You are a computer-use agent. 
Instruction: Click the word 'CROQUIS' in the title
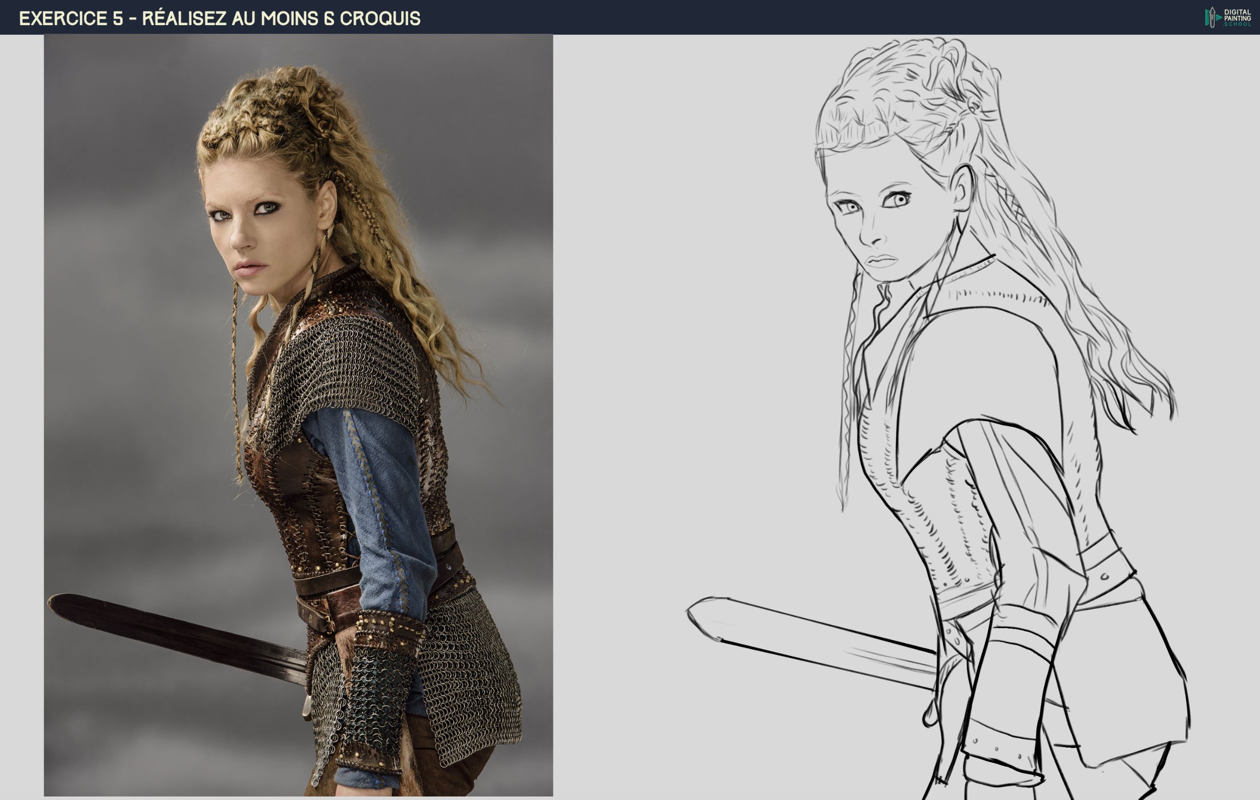[x=380, y=19]
